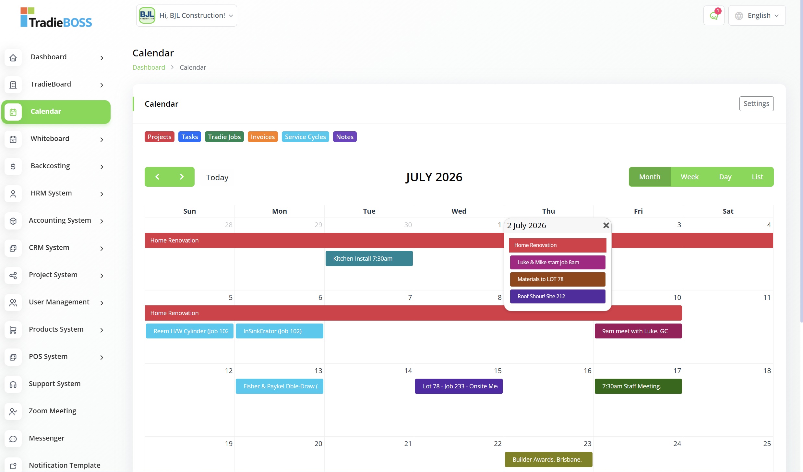This screenshot has width=803, height=472.
Task: Open the English language dropdown
Action: [x=757, y=16]
